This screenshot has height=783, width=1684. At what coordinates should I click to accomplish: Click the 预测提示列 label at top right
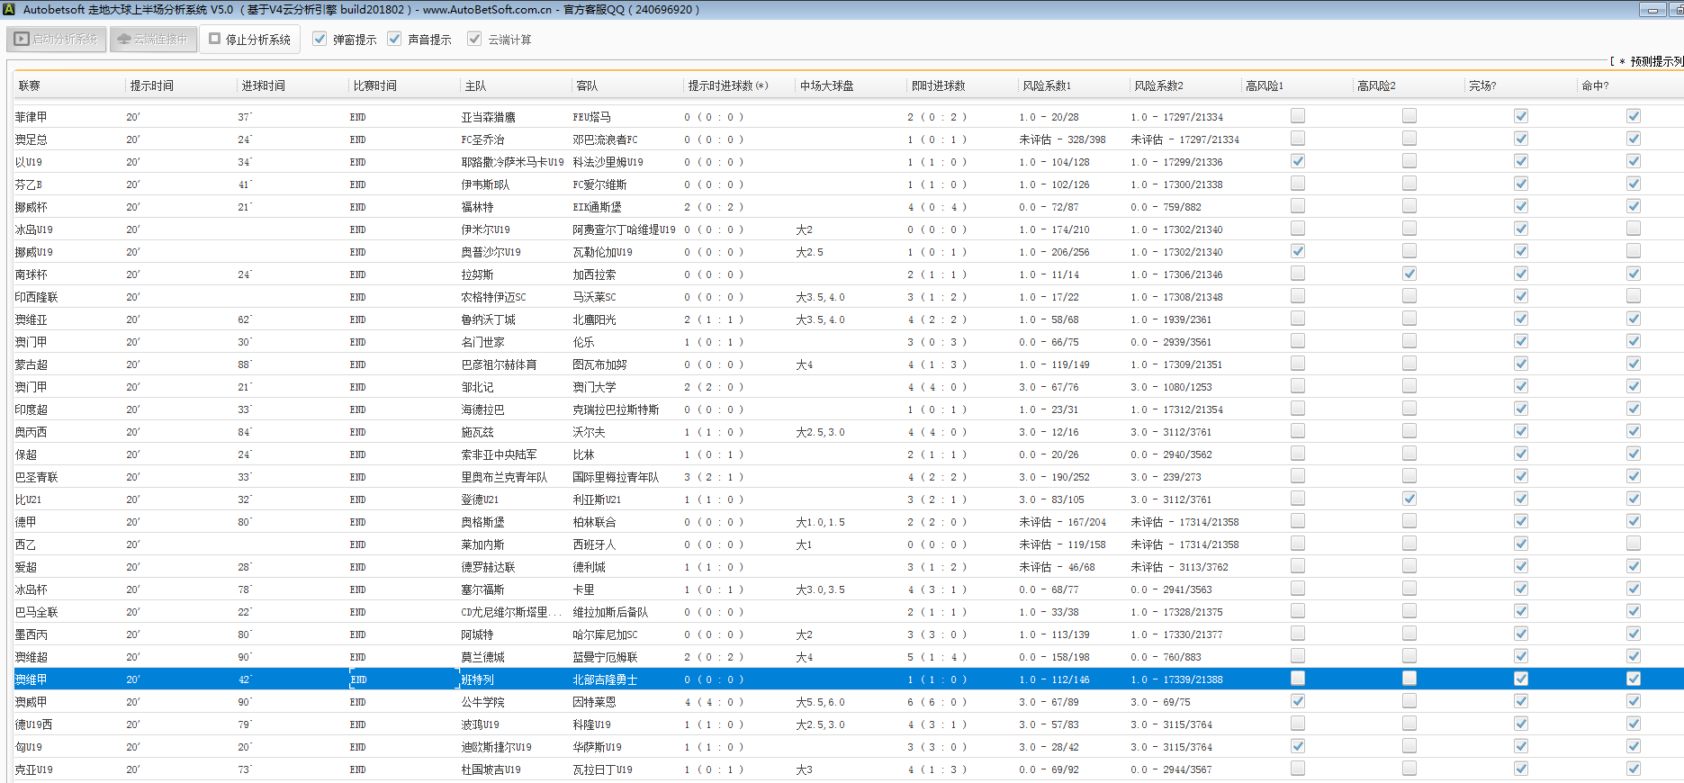point(1654,61)
